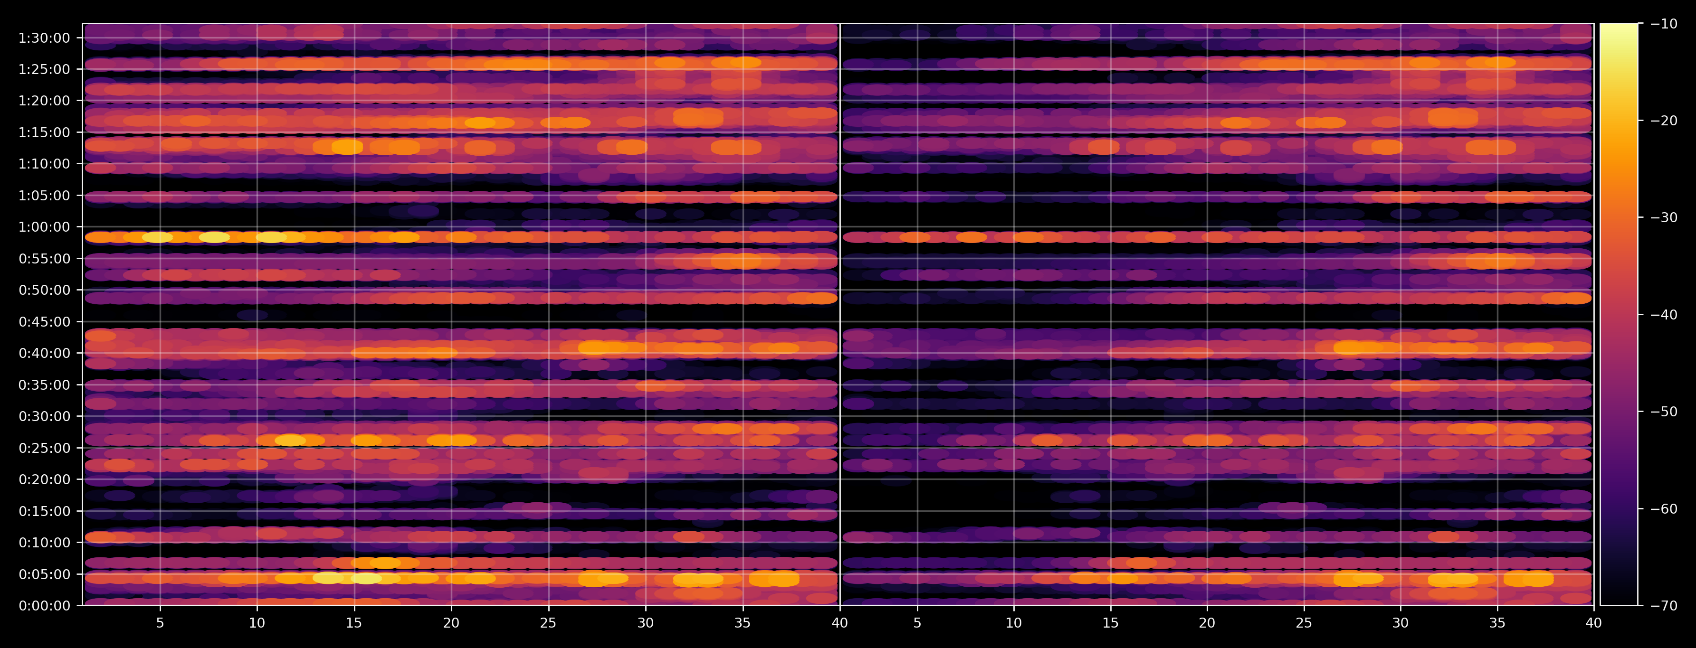Viewport: 1696px width, 648px height.
Task: Select x-axis label 30 under left heatmap
Action: tap(645, 623)
